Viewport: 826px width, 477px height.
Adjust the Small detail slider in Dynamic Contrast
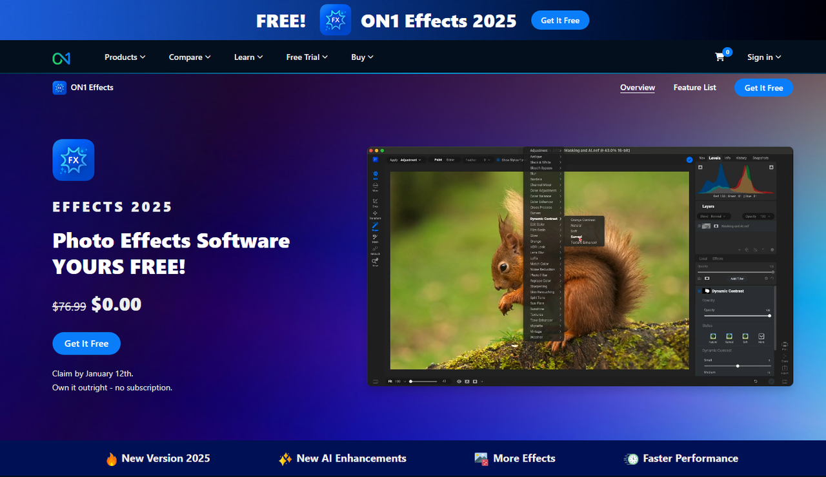[738, 366]
